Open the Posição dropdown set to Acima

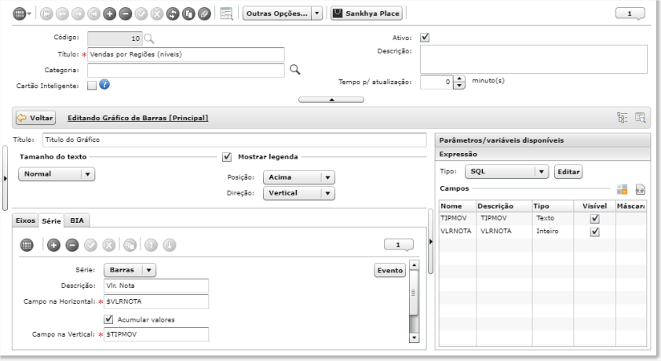299,177
